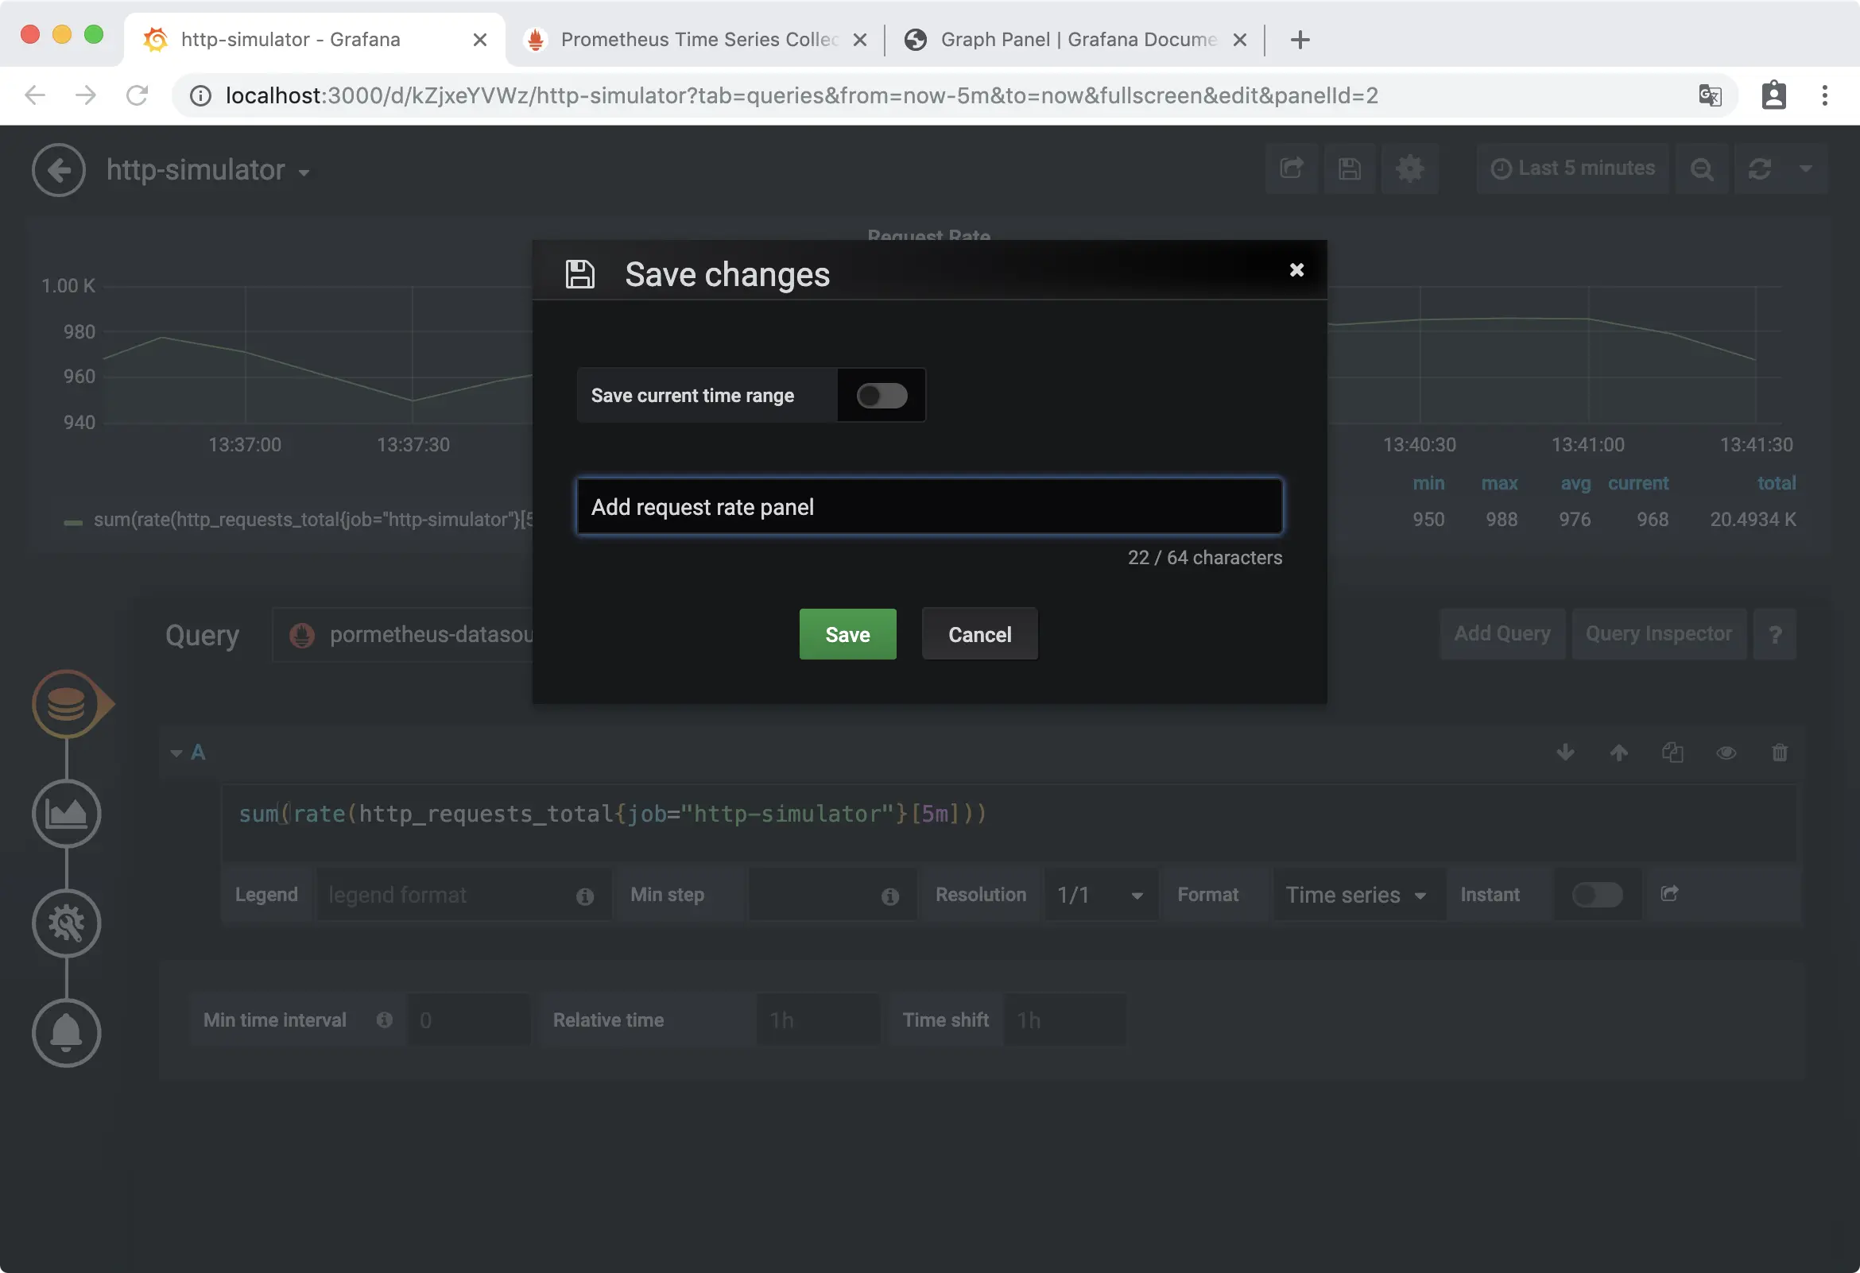The width and height of the screenshot is (1860, 1273).
Task: Click the Min time interval input
Action: (468, 1020)
